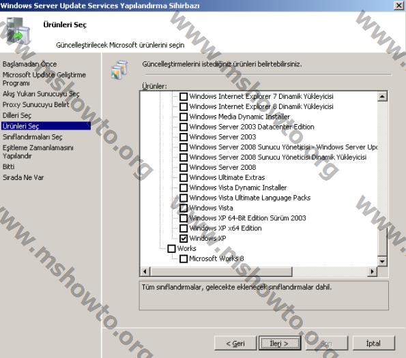Toggle the Windows Vista checkbox

(x=184, y=208)
